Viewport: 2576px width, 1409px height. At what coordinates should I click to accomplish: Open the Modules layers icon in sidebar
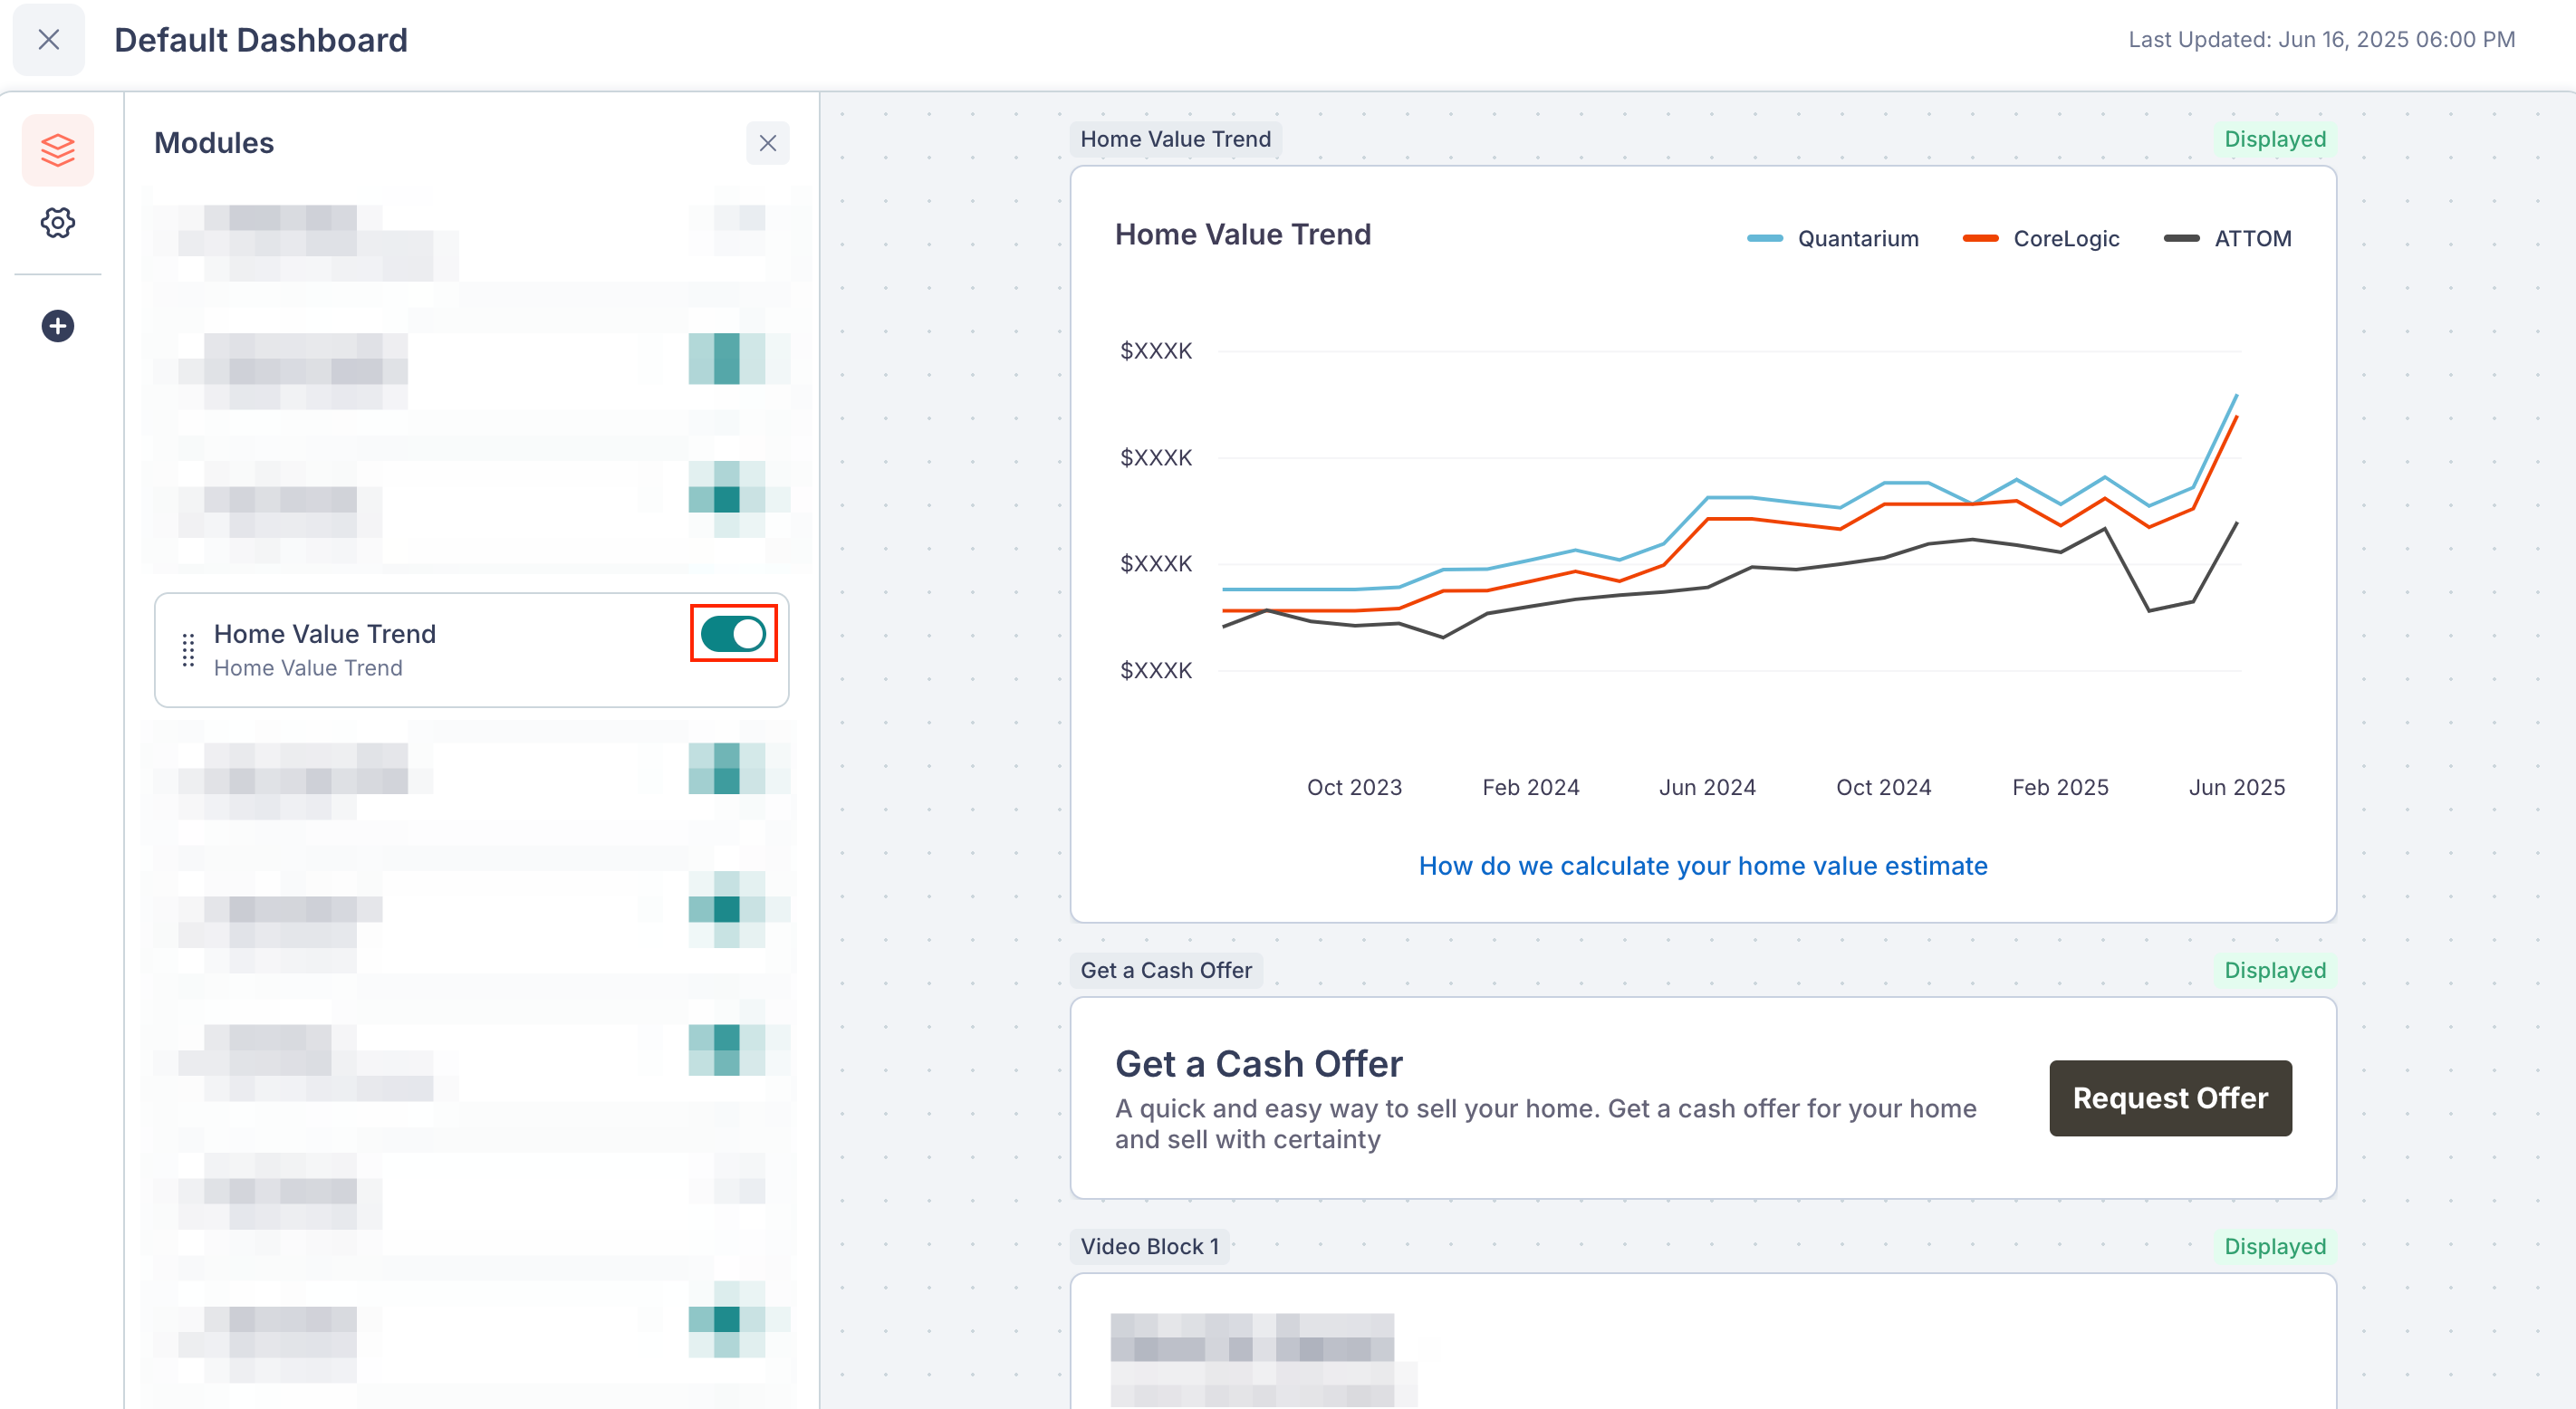pyautogui.click(x=58, y=150)
